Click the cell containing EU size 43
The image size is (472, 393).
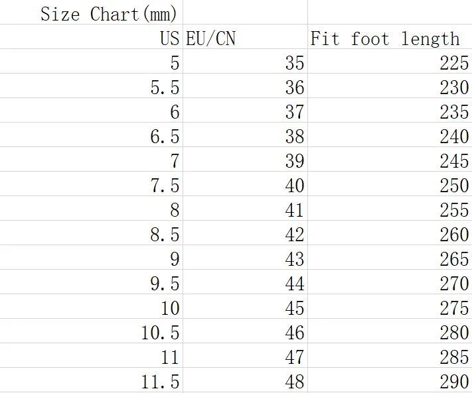[294, 259]
